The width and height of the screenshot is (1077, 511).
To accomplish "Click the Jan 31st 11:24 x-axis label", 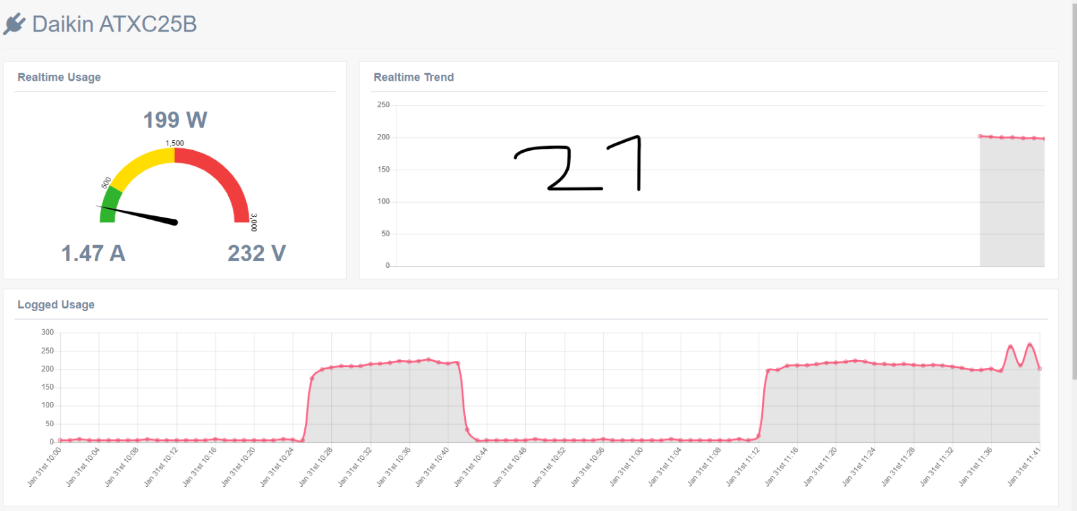I will pos(859,467).
